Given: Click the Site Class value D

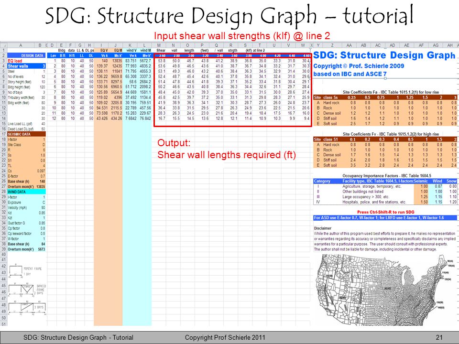Looking at the screenshot, I should (44, 145).
